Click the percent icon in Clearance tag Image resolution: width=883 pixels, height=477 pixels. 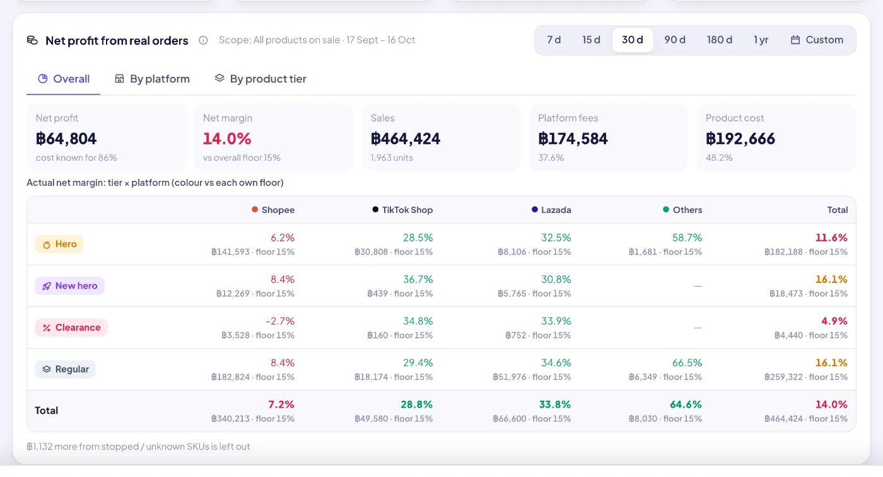[x=47, y=328]
